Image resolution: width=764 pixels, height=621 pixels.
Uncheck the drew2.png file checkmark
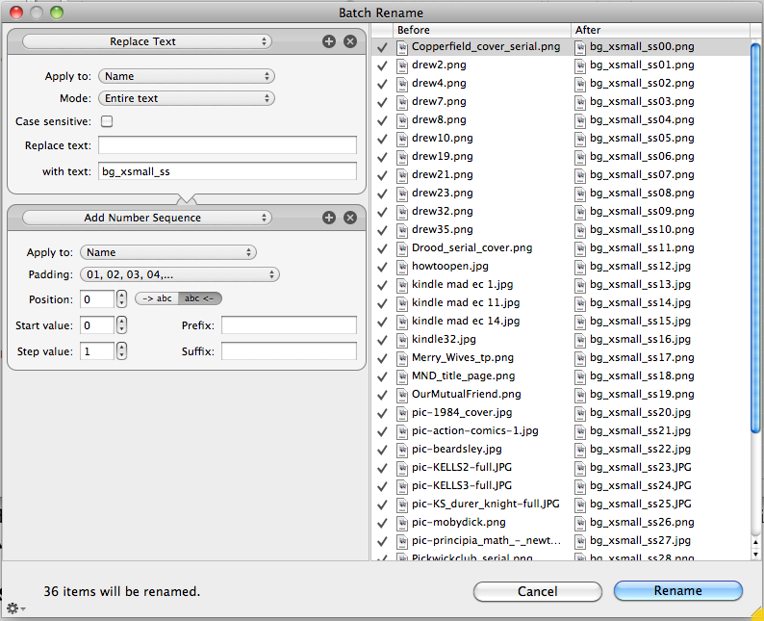(x=383, y=65)
